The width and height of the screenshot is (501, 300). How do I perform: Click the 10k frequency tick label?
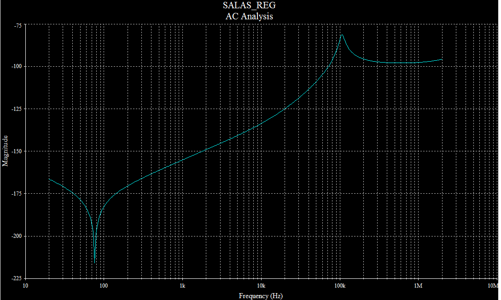[261, 286]
